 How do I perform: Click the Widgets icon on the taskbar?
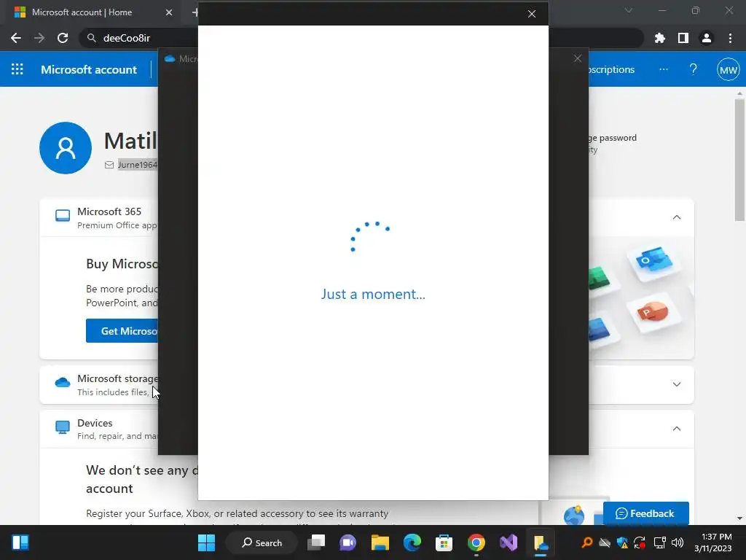click(20, 542)
